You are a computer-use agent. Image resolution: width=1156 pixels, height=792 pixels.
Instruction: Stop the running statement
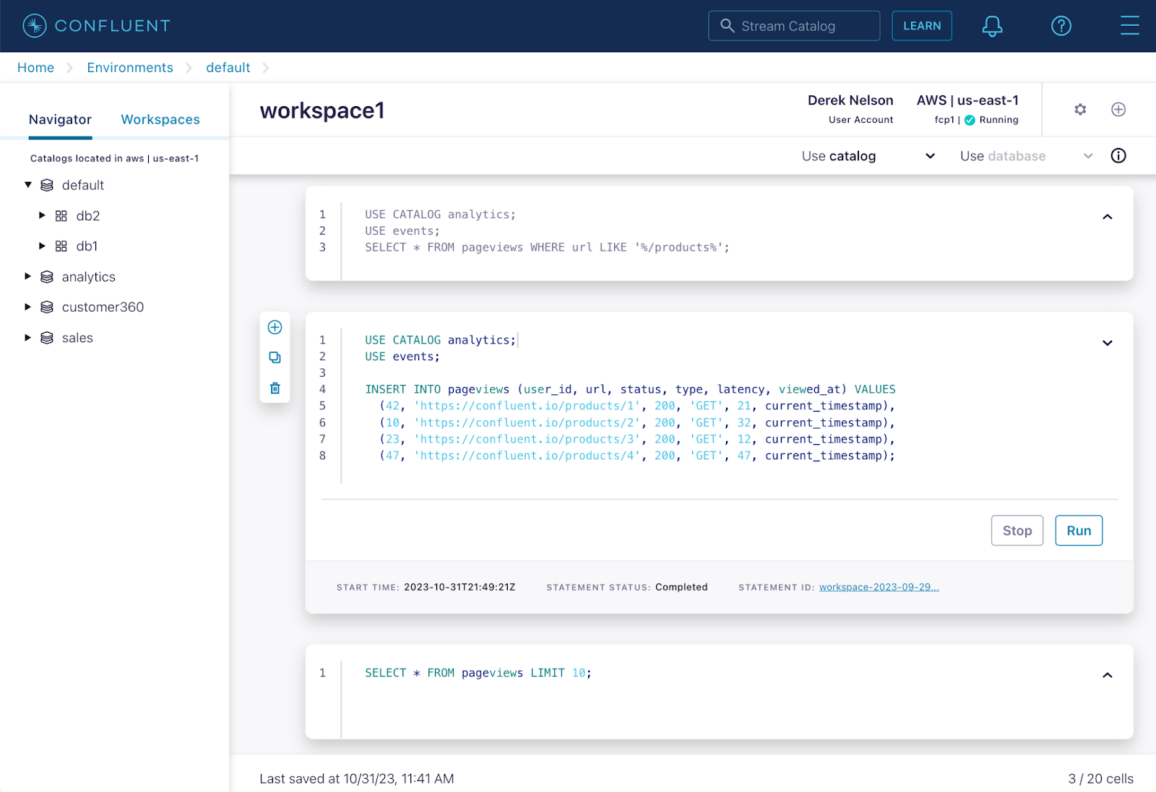[1017, 531]
